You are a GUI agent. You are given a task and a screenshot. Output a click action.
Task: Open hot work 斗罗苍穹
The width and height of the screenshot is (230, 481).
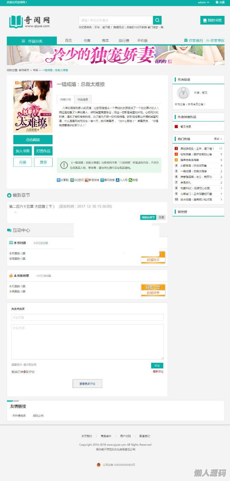coord(193,165)
